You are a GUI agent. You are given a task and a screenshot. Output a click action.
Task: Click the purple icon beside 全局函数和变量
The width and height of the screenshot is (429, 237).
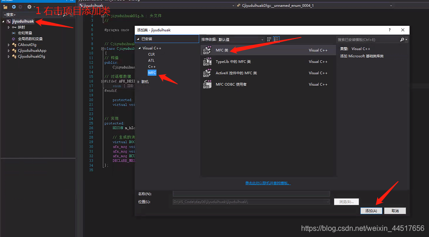pos(14,39)
